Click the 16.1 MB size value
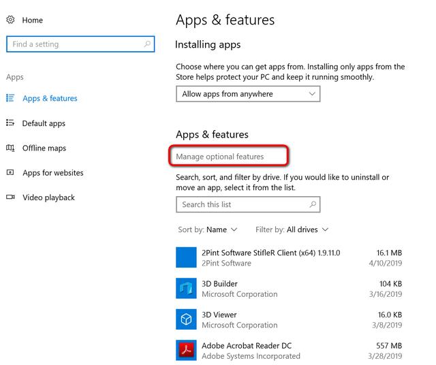The height and width of the screenshot is (365, 436). pyautogui.click(x=389, y=253)
